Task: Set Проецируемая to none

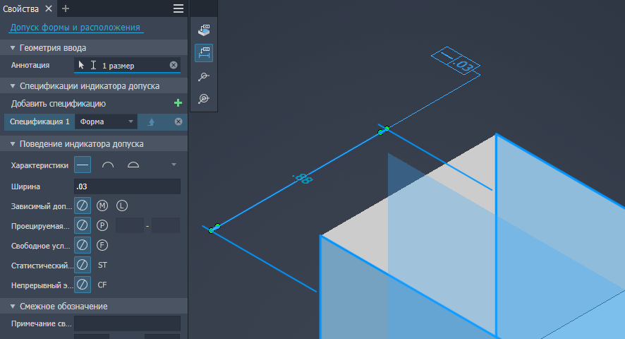Action: 83,225
